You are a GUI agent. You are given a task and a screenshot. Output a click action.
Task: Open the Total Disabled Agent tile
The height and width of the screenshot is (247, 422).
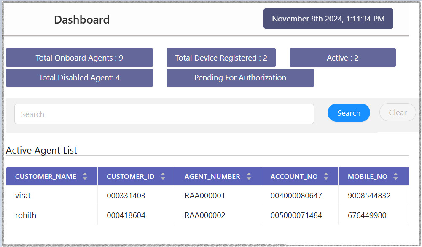click(x=79, y=78)
